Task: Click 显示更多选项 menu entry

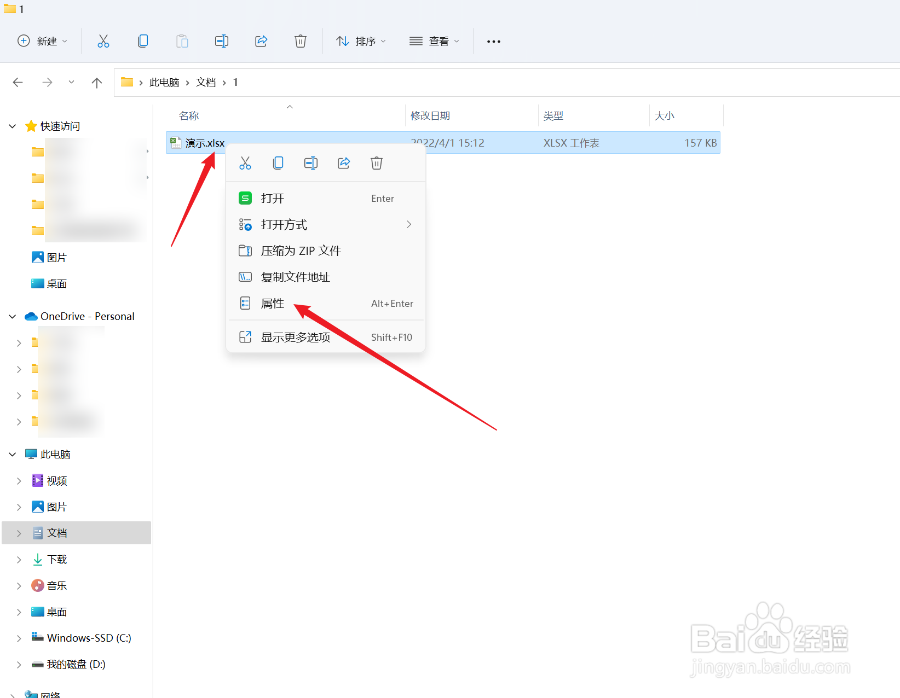Action: pyautogui.click(x=326, y=337)
